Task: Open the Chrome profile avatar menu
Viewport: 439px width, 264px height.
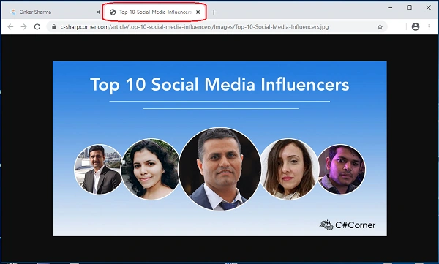Action: tap(416, 27)
